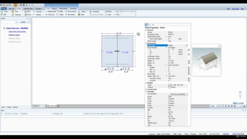
Task: Open the Project tab
Action: 3,8
